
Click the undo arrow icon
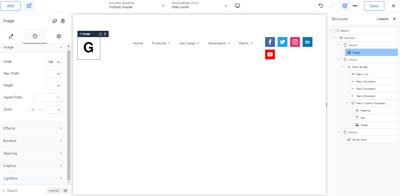pyautogui.click(x=321, y=6)
